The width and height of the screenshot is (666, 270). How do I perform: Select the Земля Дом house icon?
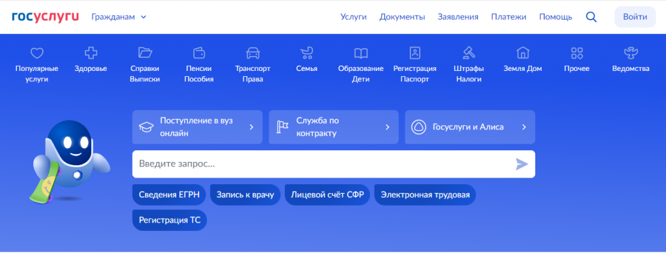(x=523, y=53)
